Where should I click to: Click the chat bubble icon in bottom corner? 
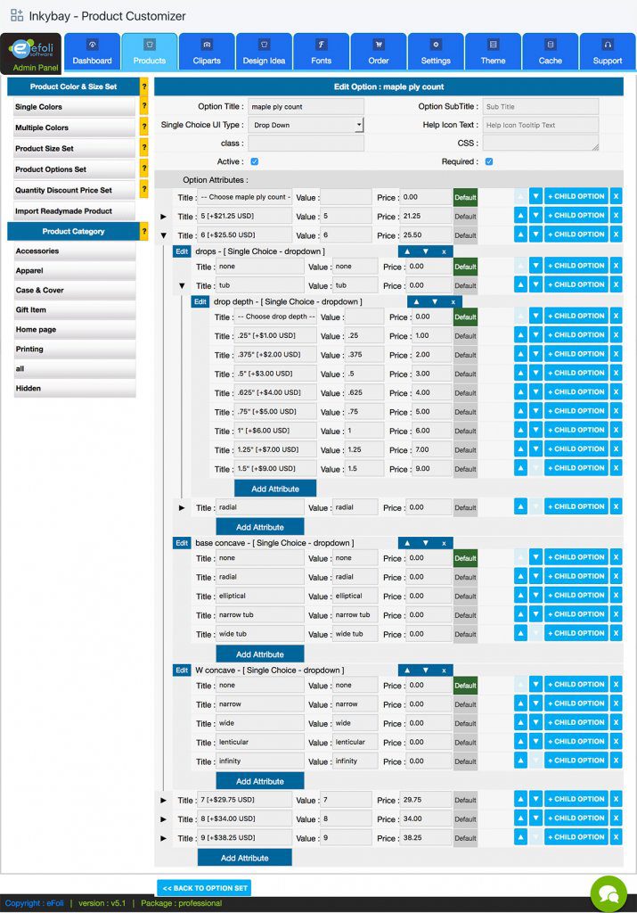pyautogui.click(x=608, y=893)
